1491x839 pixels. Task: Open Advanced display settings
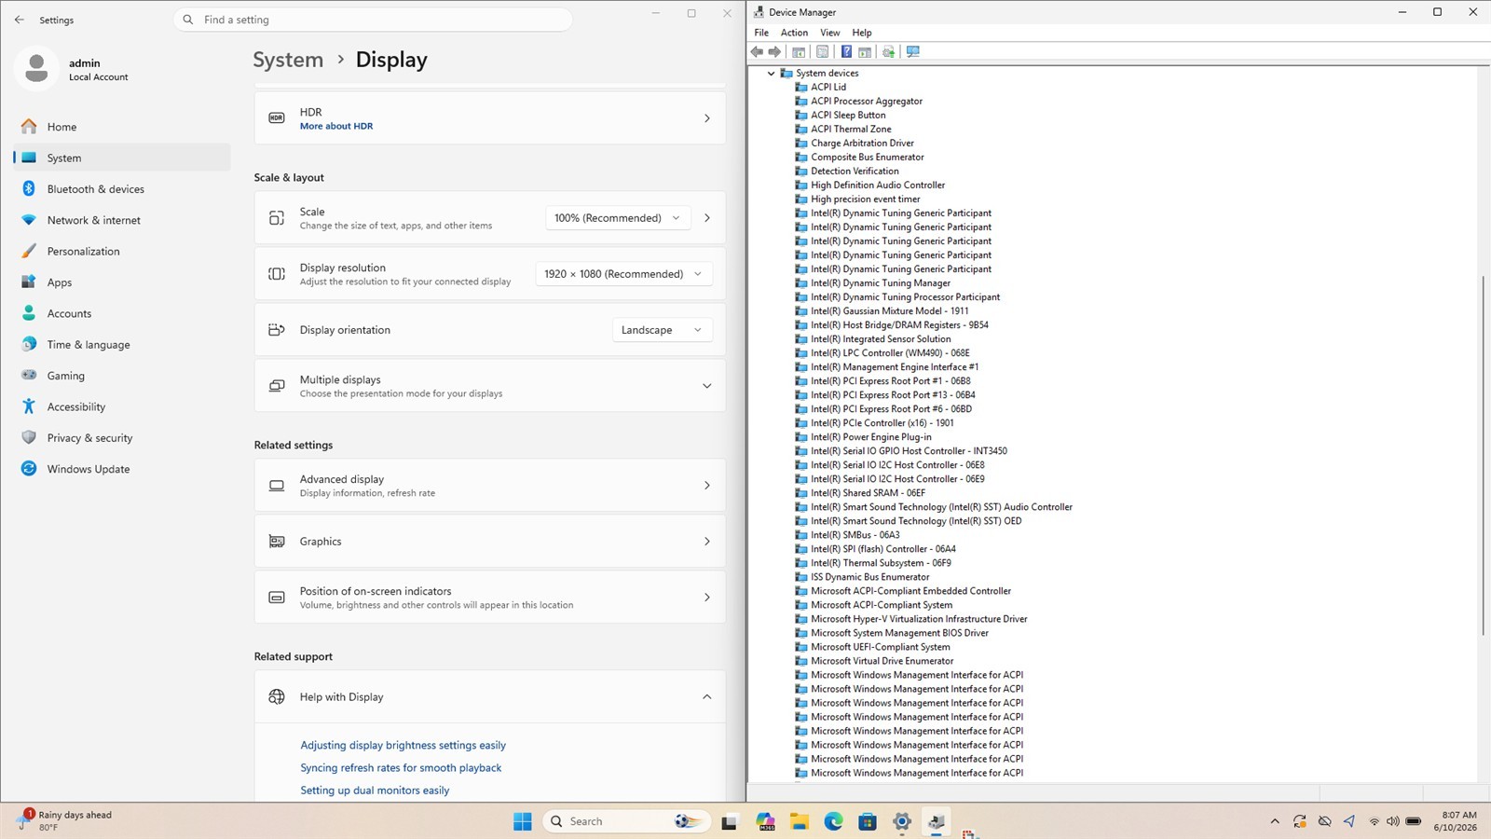(x=490, y=486)
